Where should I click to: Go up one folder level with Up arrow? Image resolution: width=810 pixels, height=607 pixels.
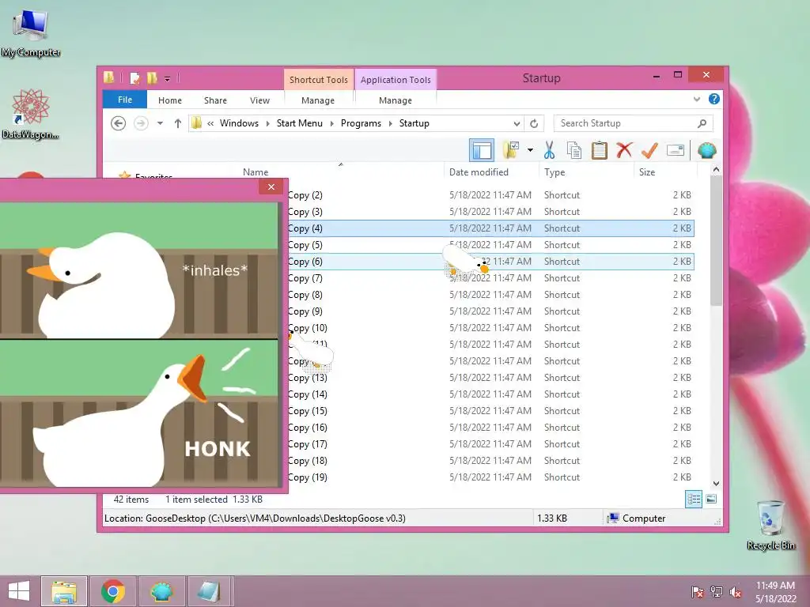coord(177,123)
